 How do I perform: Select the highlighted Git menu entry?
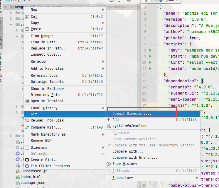65,114
